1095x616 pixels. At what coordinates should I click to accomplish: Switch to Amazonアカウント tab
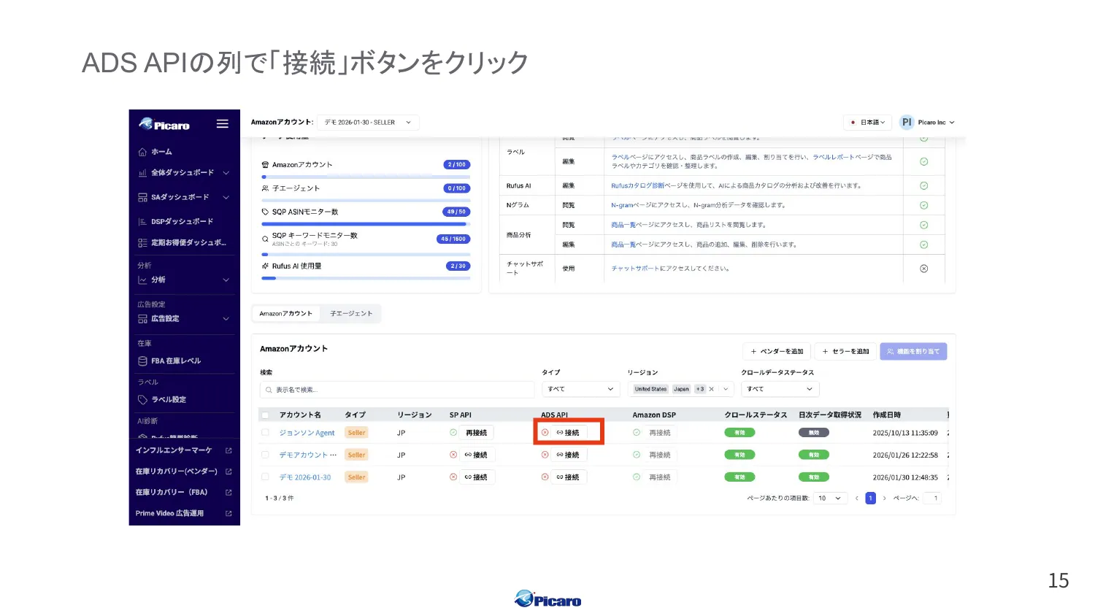point(286,314)
